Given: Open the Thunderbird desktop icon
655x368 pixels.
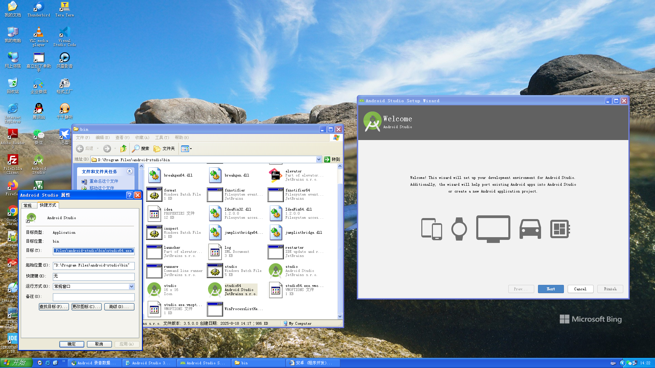Looking at the screenshot, I should coord(39,9).
